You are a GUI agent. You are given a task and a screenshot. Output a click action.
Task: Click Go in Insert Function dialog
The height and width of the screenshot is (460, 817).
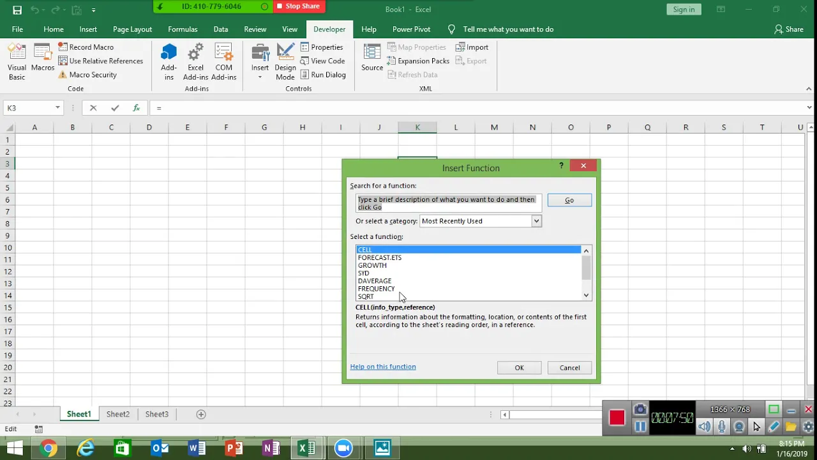click(x=569, y=200)
